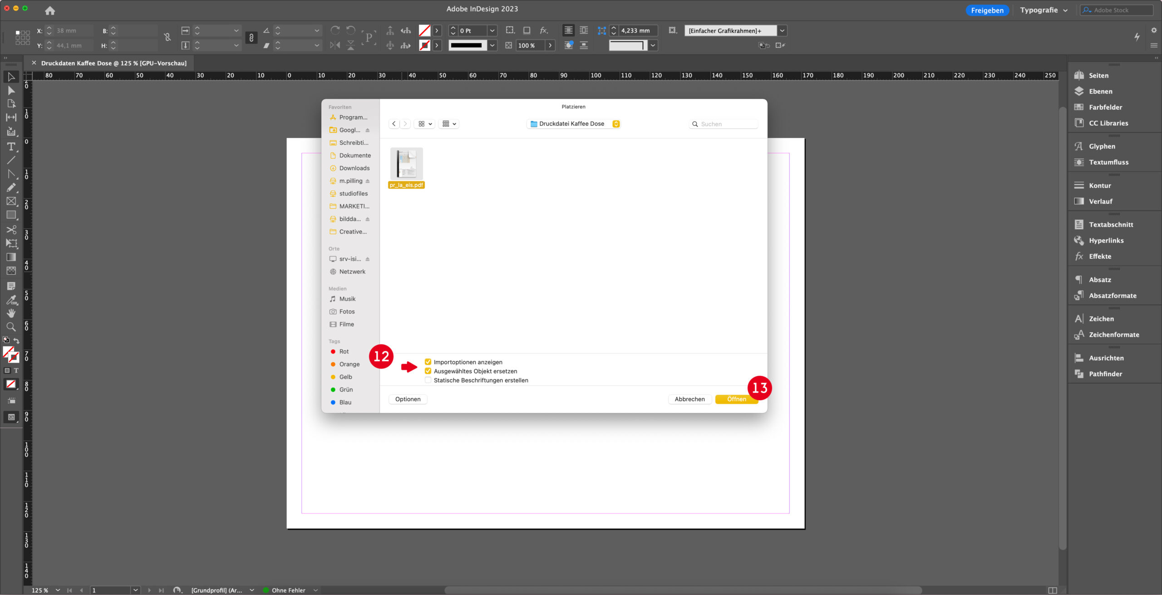Click the black stroke style swatch
Image resolution: width=1162 pixels, height=595 pixels.
pos(467,45)
